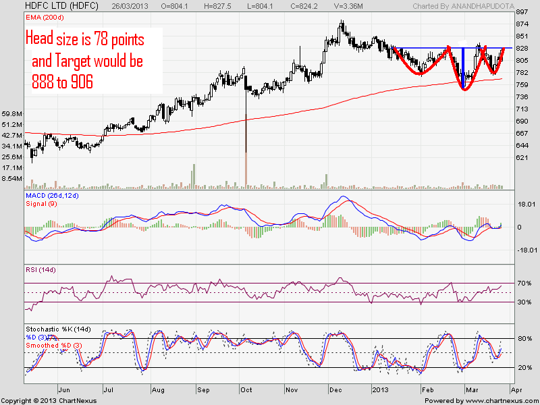This screenshot has height=405, width=540.
Task: Click the Sep month label on time axis
Action: point(203,390)
